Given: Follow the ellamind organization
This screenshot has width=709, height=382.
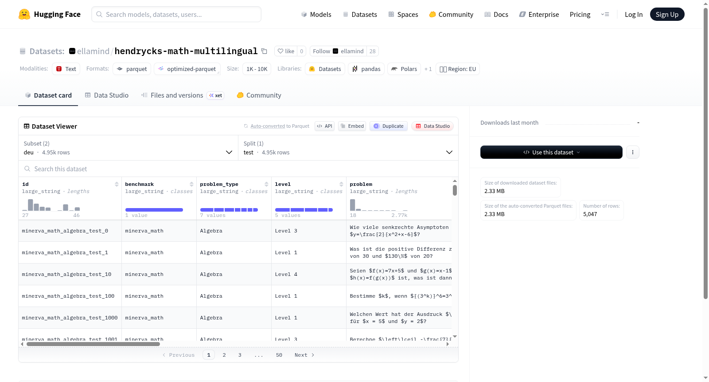Looking at the screenshot, I should point(338,51).
